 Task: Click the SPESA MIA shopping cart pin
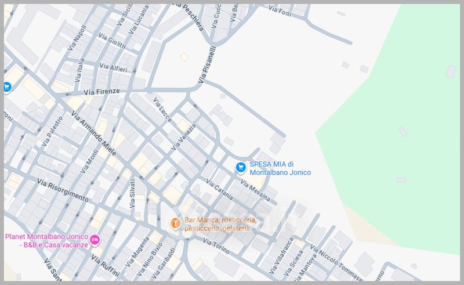tap(241, 168)
